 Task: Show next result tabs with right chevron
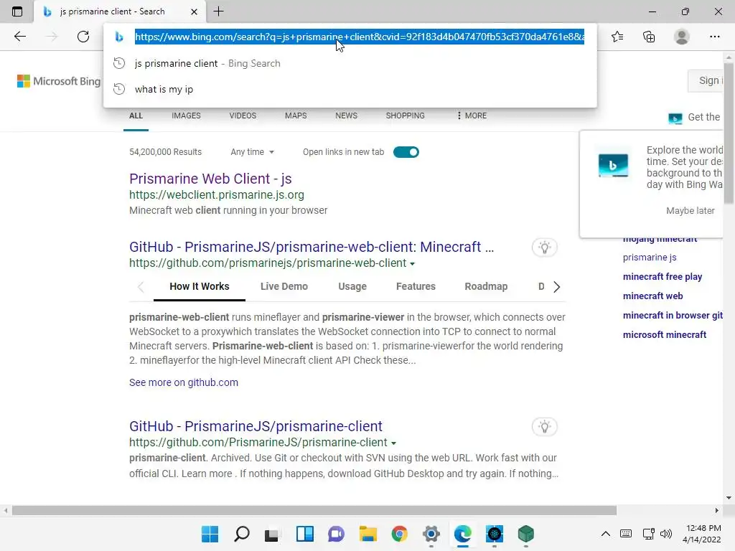556,287
